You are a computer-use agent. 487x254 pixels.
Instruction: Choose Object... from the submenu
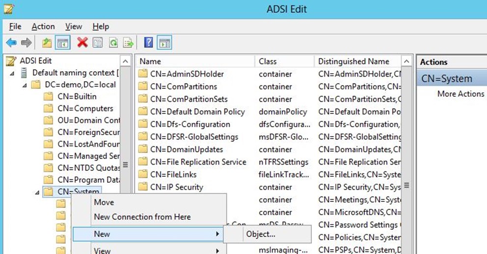(268, 234)
